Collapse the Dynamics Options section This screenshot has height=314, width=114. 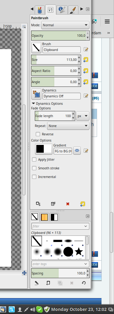pyautogui.click(x=47, y=104)
